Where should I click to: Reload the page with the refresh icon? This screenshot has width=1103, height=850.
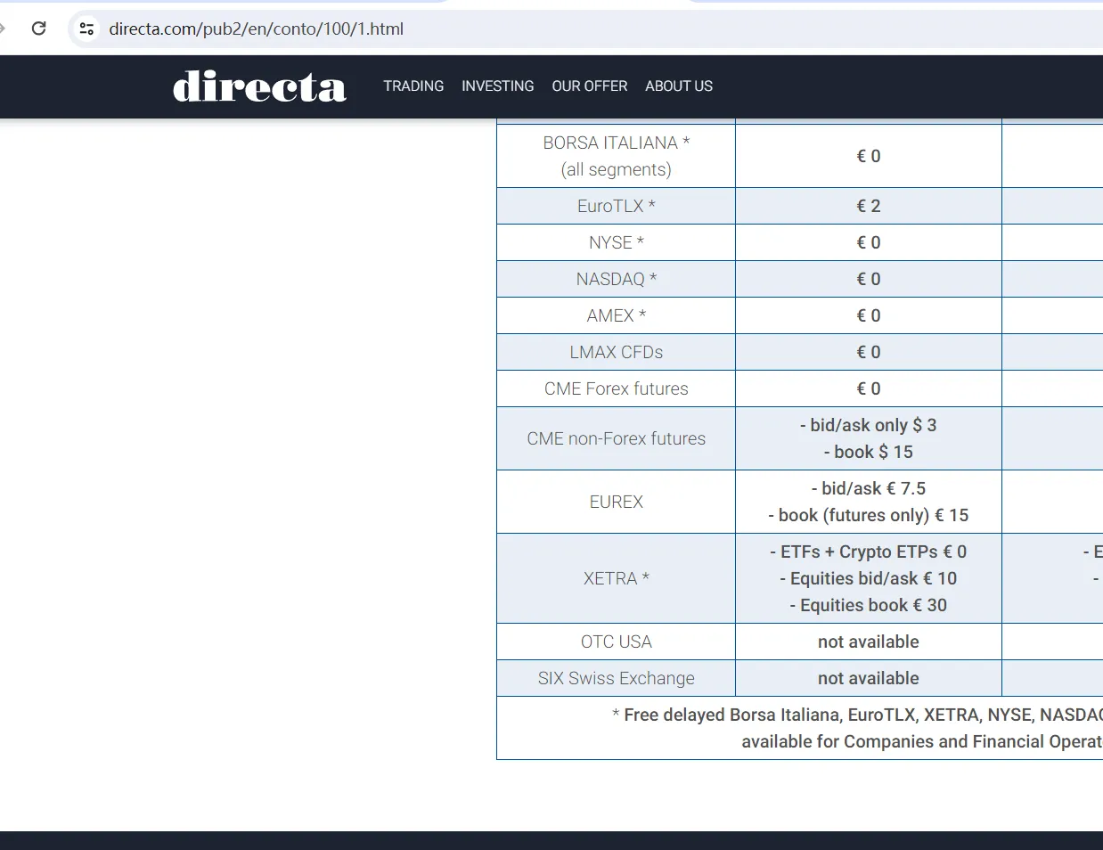(x=38, y=29)
